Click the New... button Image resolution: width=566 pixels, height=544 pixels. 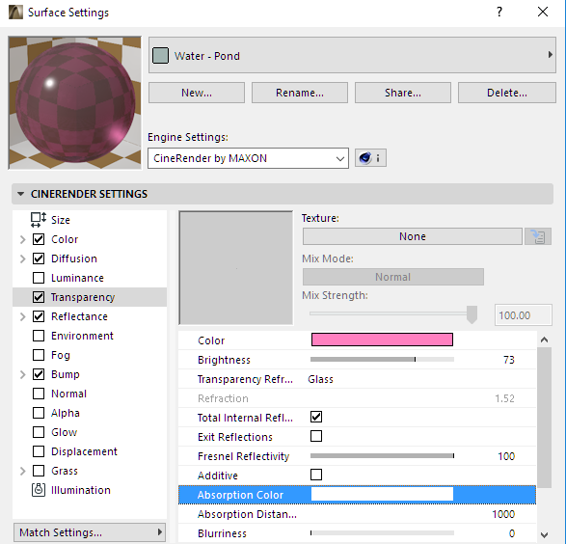(197, 93)
